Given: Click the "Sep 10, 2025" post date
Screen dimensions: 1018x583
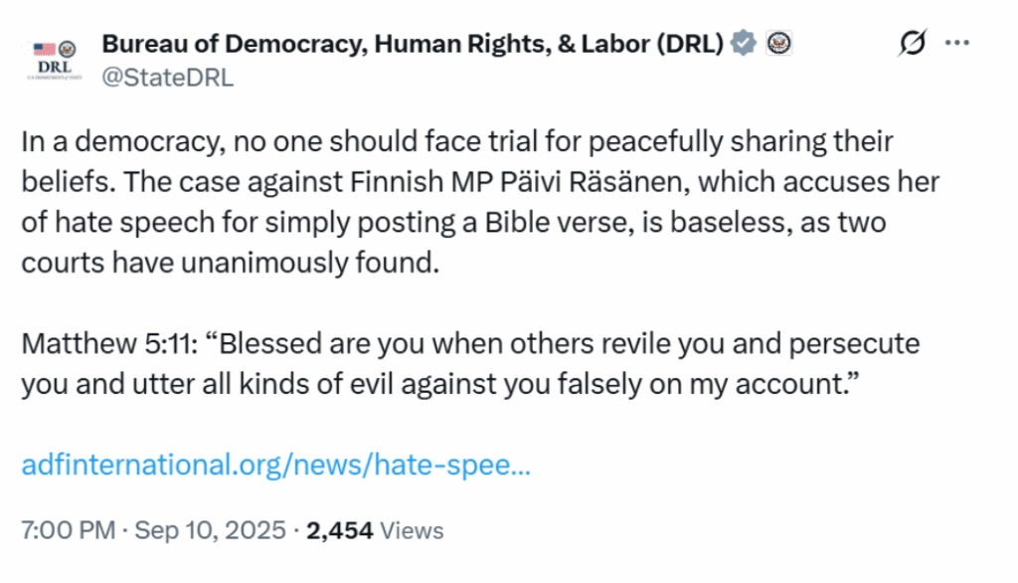Looking at the screenshot, I should (x=210, y=530).
